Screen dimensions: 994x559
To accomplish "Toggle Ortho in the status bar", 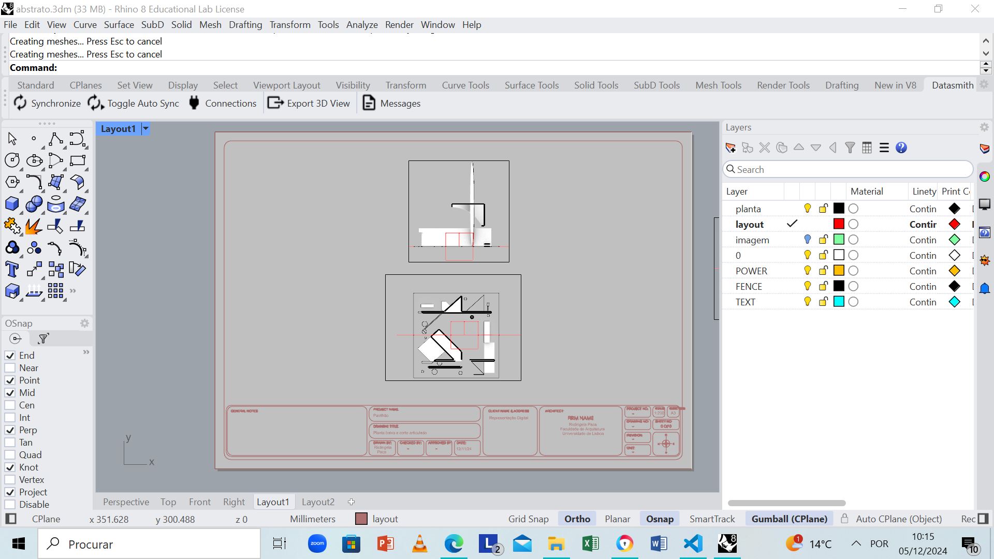I will click(577, 519).
